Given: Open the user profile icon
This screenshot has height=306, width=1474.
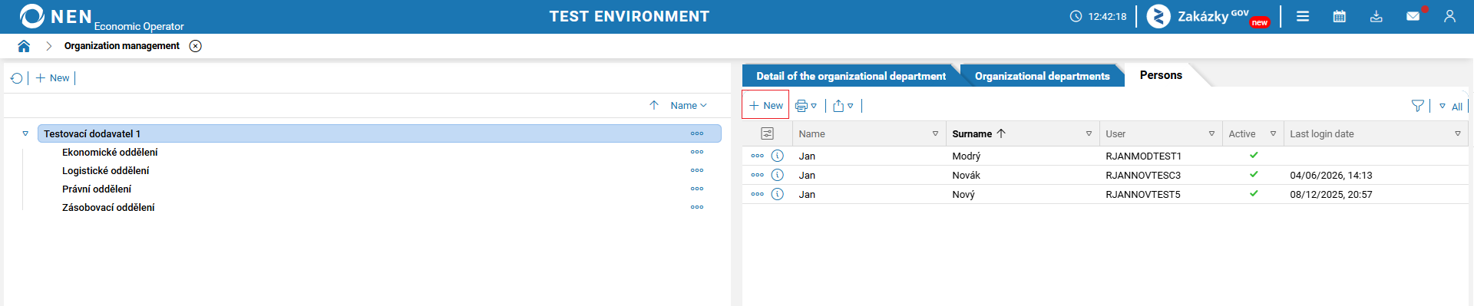Looking at the screenshot, I should [1449, 16].
